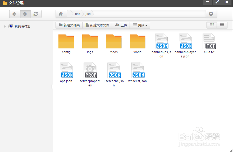Create a new text file via 新建文本文件

(x=97, y=25)
